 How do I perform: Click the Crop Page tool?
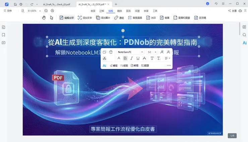click(x=135, y=18)
